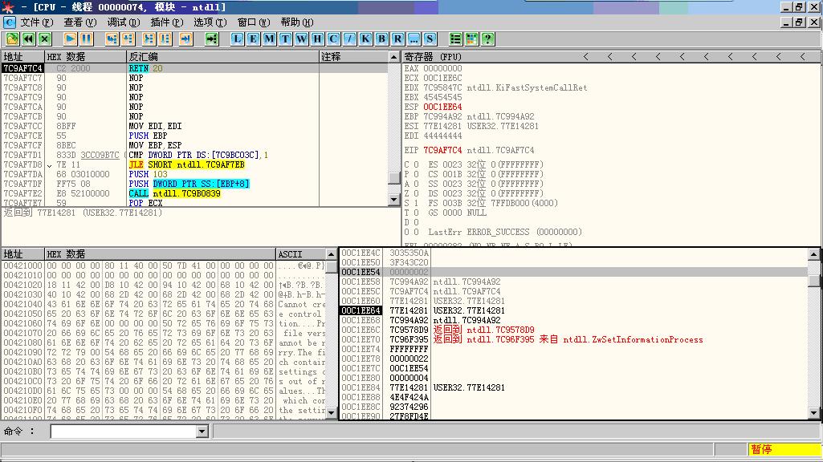Click the stack pane scrollbar thumb
The width and height of the screenshot is (823, 462).
(813, 281)
